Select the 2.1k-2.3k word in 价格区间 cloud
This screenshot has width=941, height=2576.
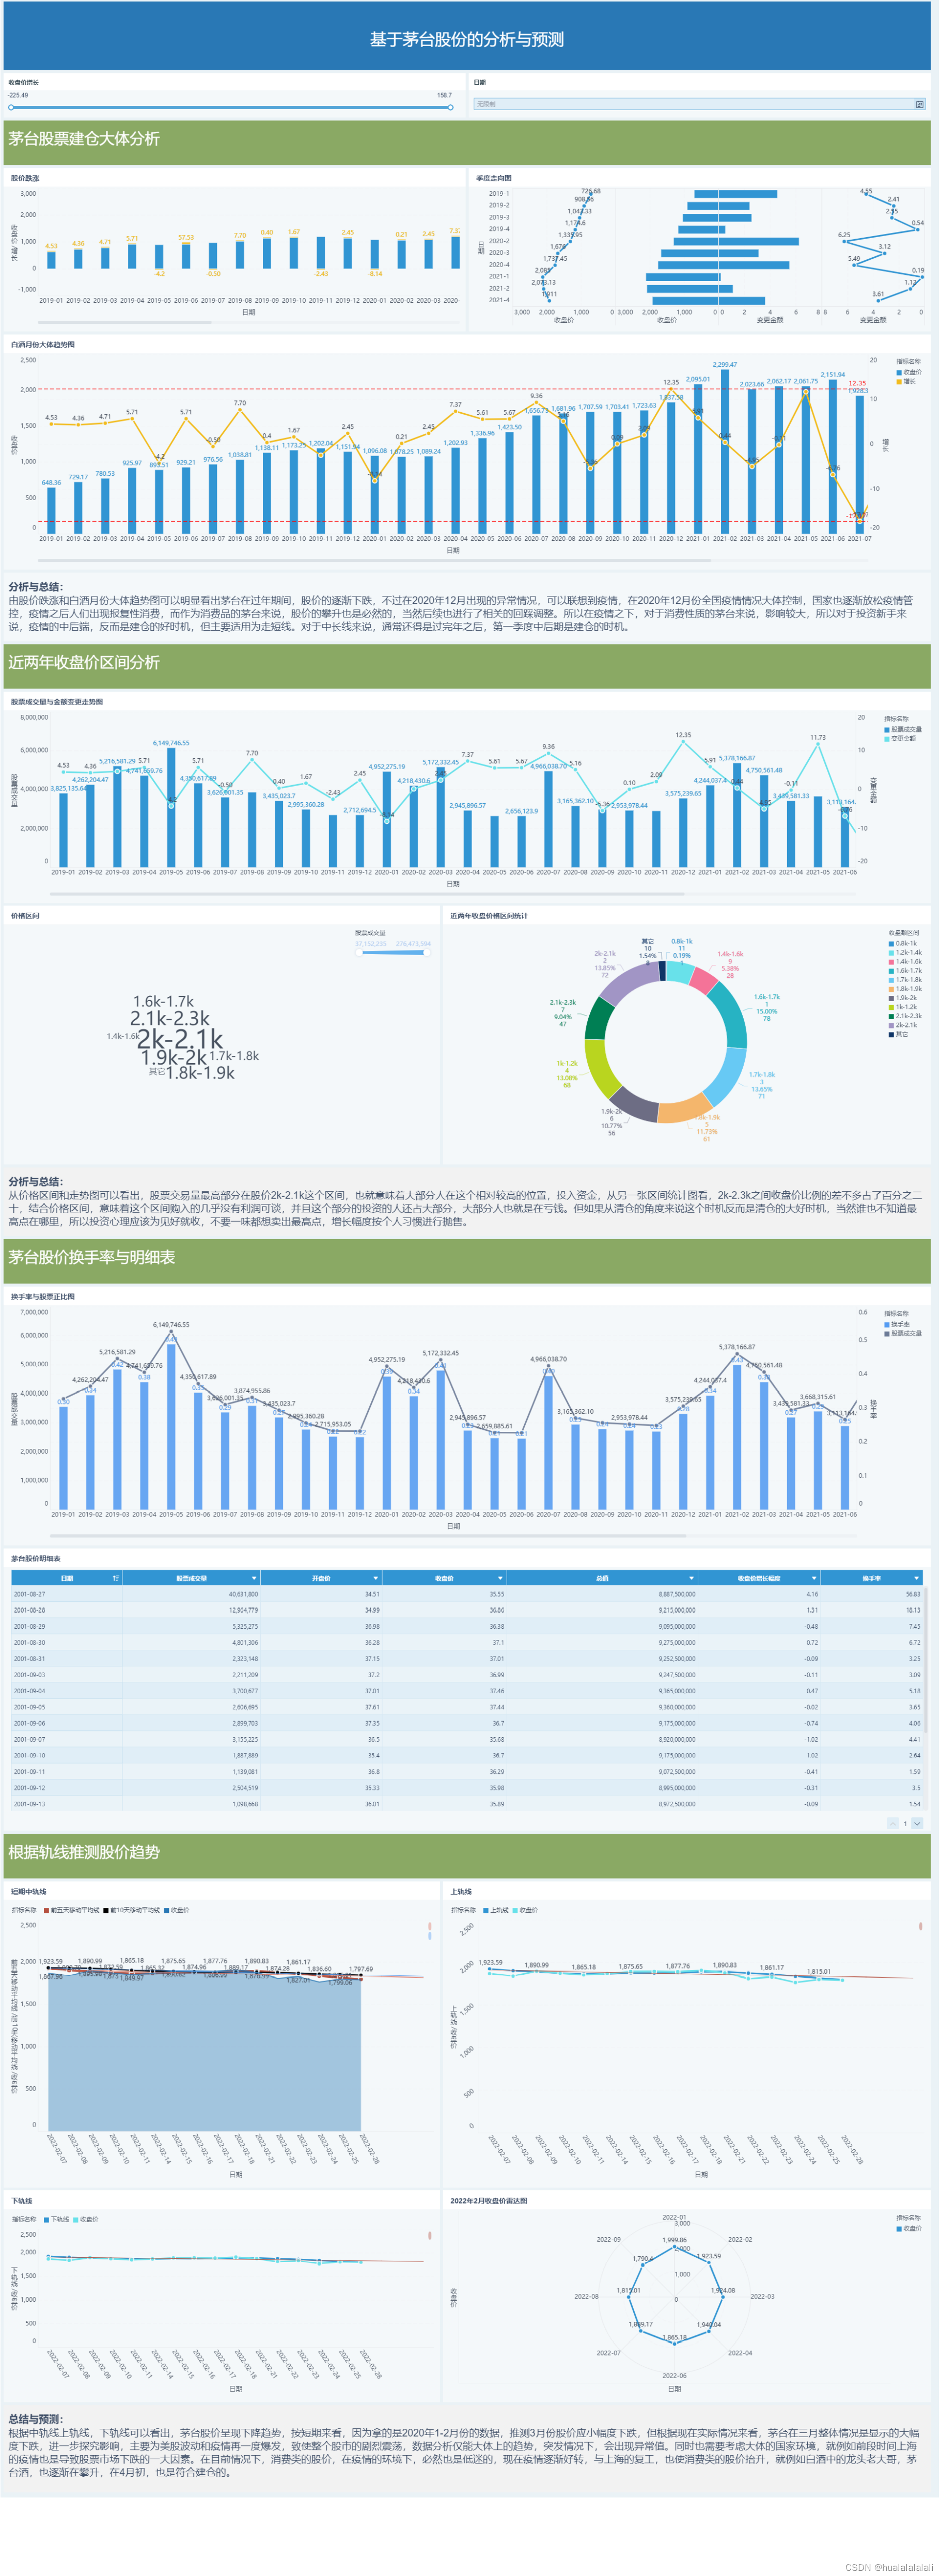tap(170, 1018)
